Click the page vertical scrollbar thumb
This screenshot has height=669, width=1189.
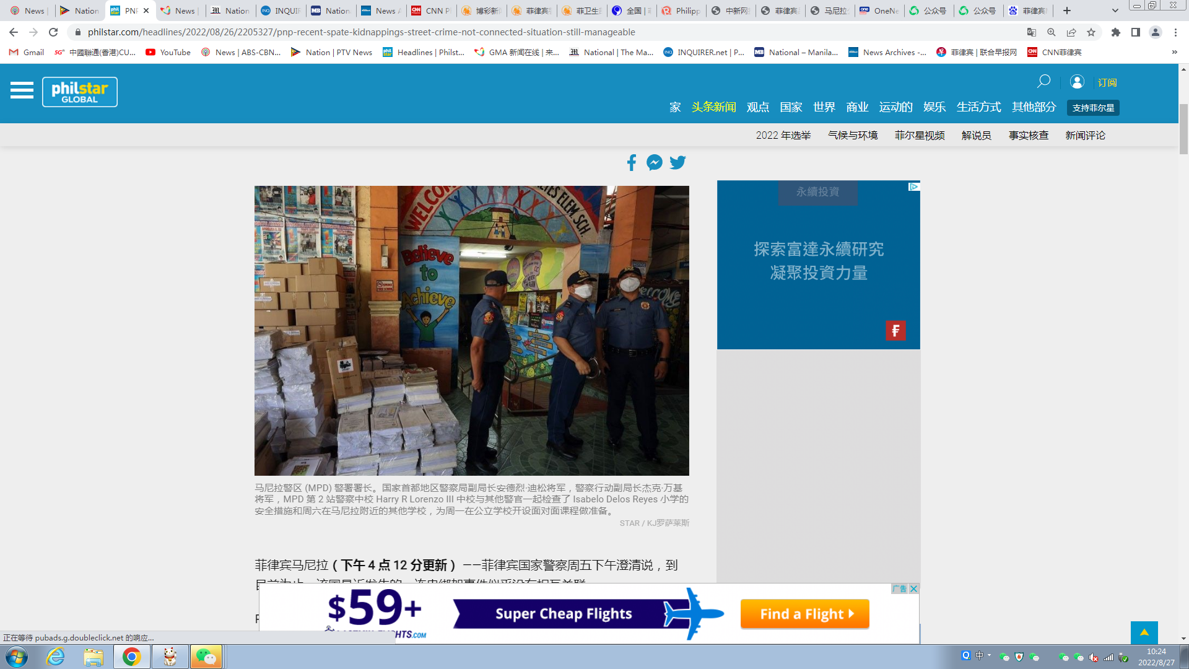(1183, 129)
